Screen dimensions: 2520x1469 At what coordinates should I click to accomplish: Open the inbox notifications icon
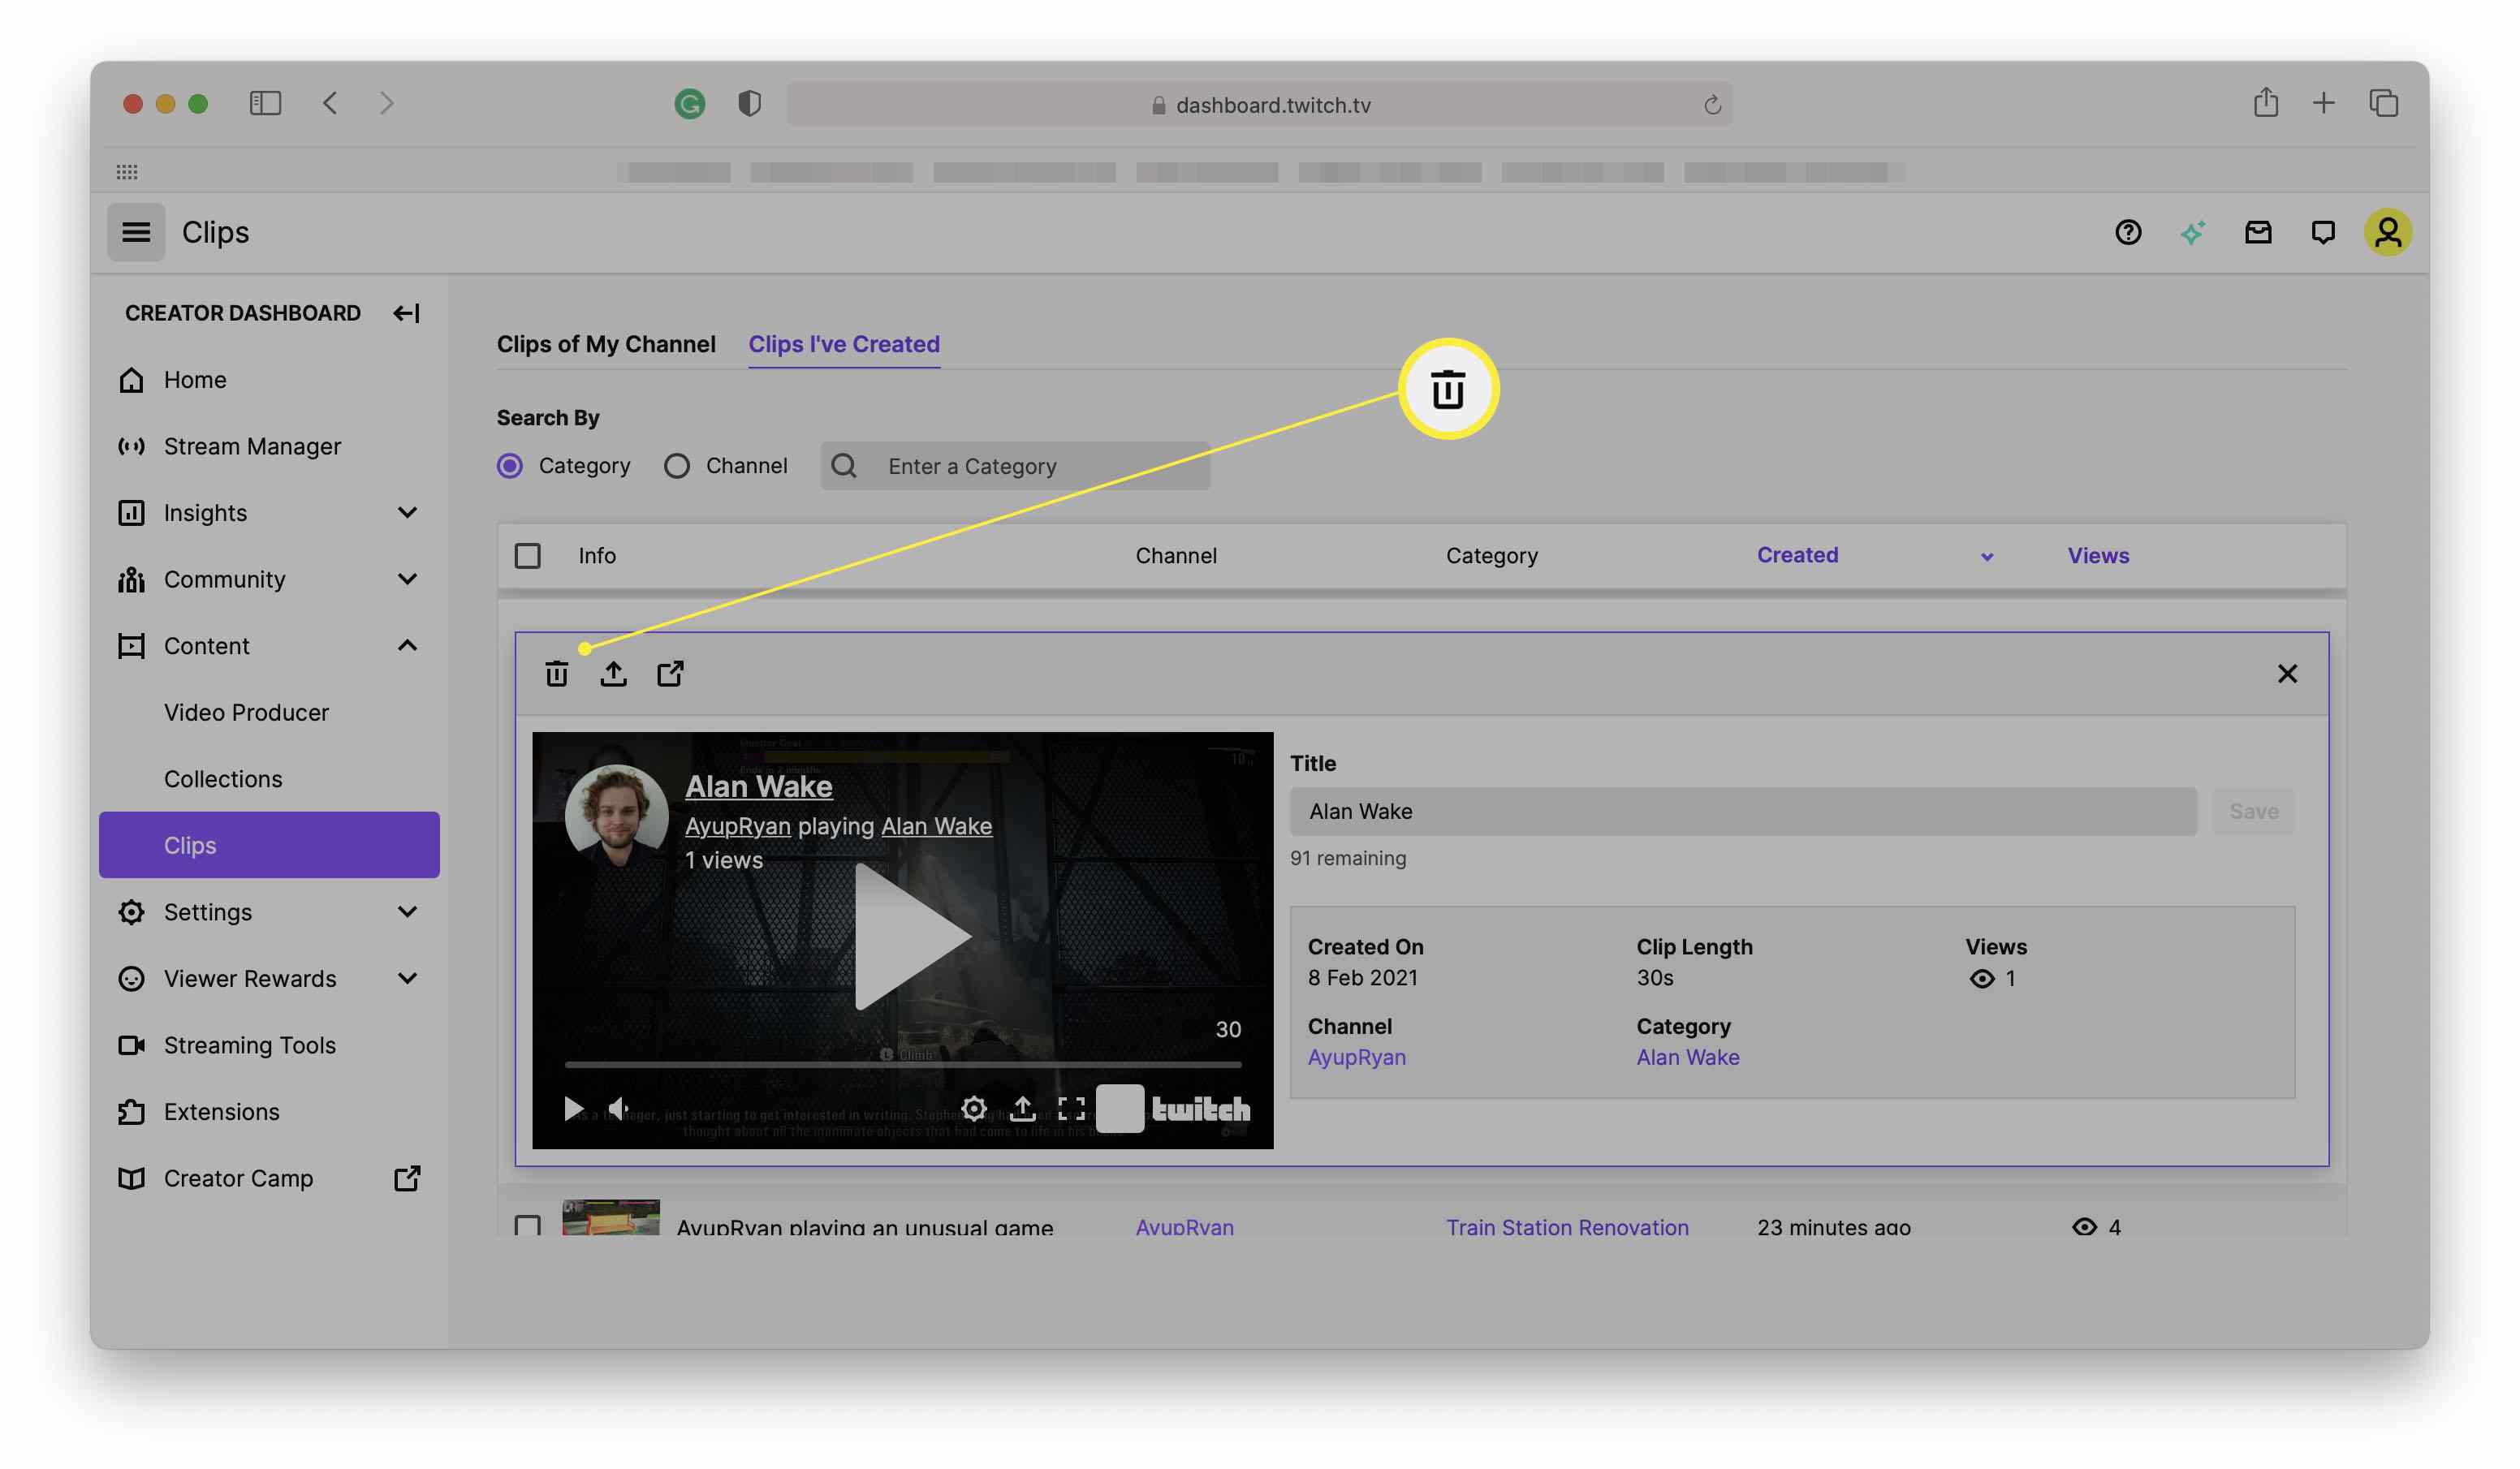pyautogui.click(x=2258, y=232)
